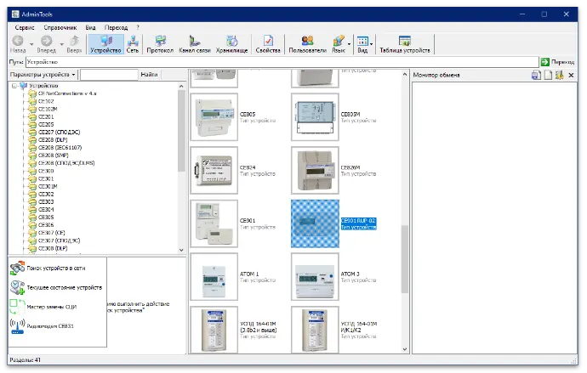Screen dimensions: 587x373
Task: Open the Справочник menu
Action: 60,27
